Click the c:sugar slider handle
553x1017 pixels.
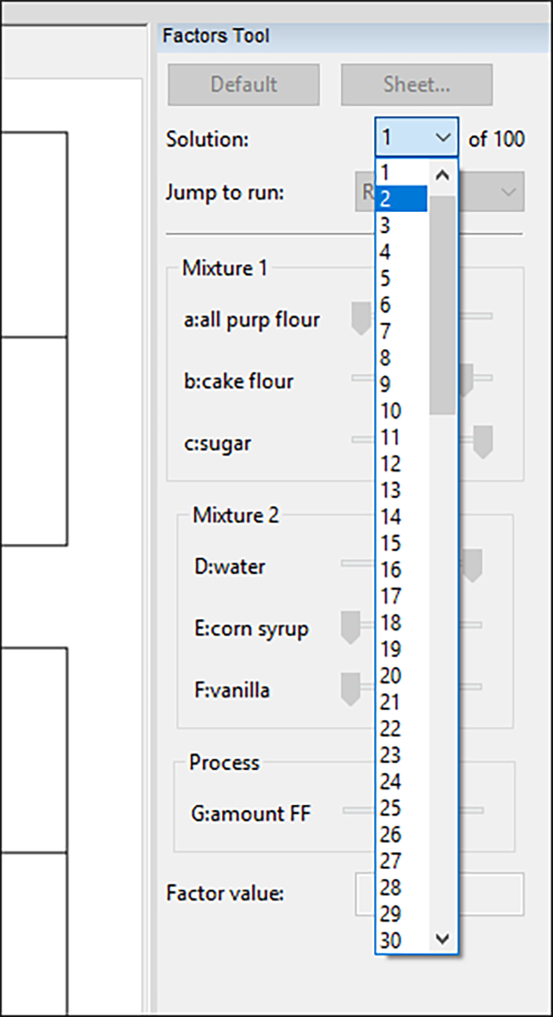click(482, 441)
